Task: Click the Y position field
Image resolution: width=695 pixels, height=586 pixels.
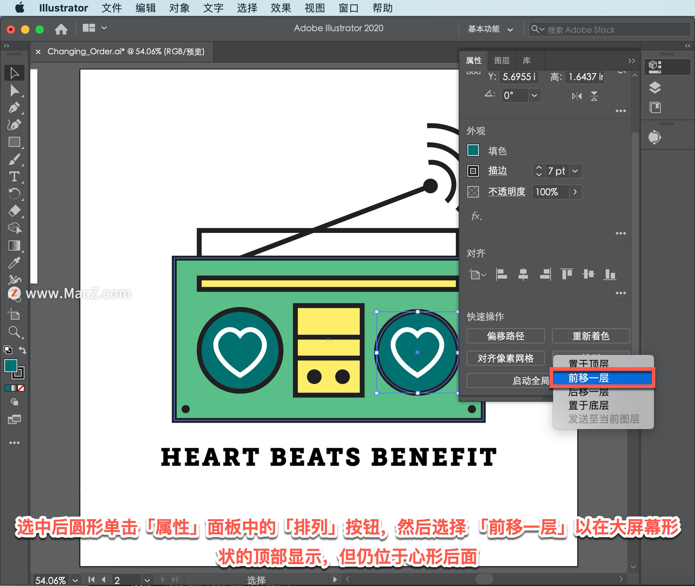Action: point(519,77)
